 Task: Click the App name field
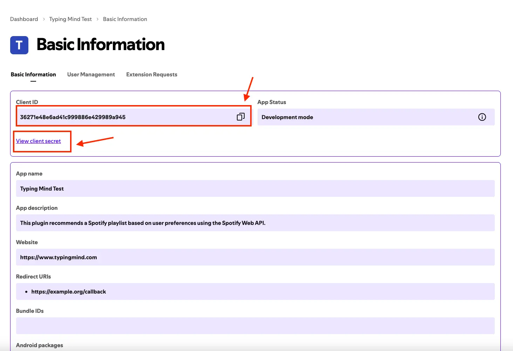(x=255, y=188)
